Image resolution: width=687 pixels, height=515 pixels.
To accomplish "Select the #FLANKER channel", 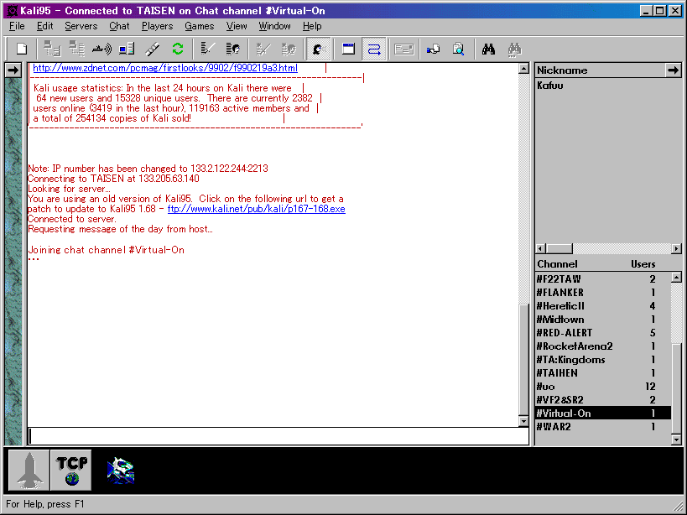I will (x=603, y=293).
